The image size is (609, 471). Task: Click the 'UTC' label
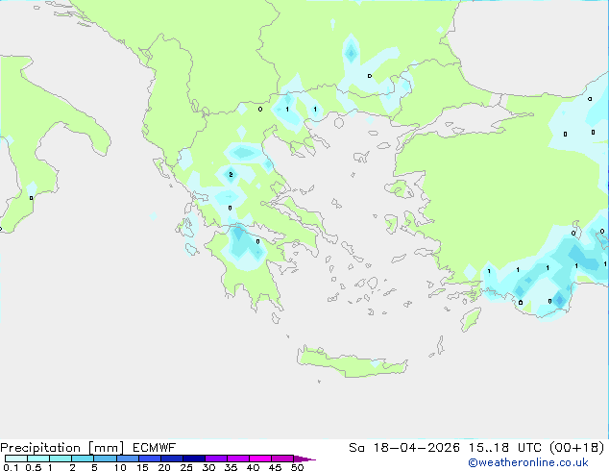(x=529, y=448)
